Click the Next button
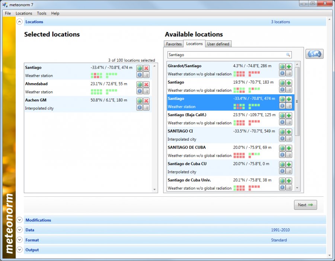Image resolution: width=335 pixels, height=261 pixels. (x=305, y=205)
